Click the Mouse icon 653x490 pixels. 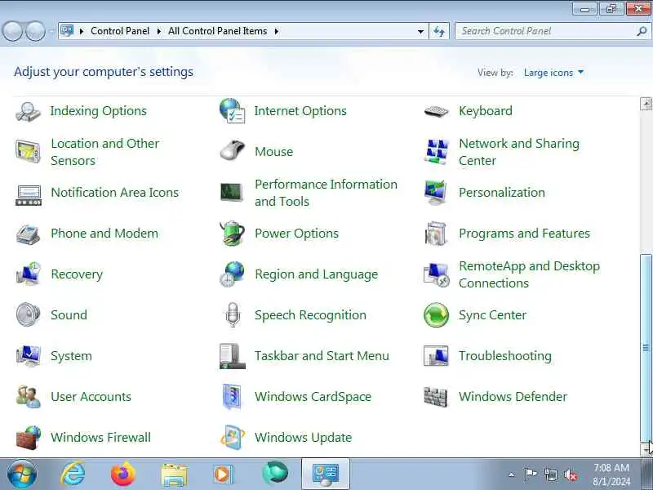233,150
